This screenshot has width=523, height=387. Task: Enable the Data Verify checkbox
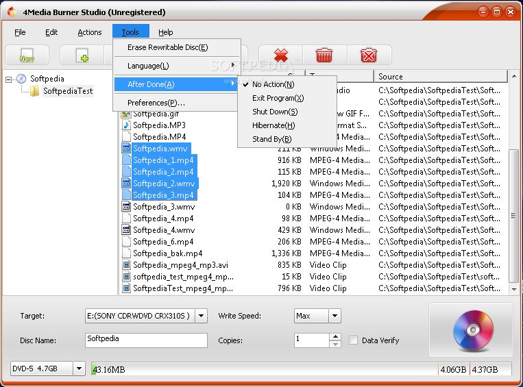point(353,340)
